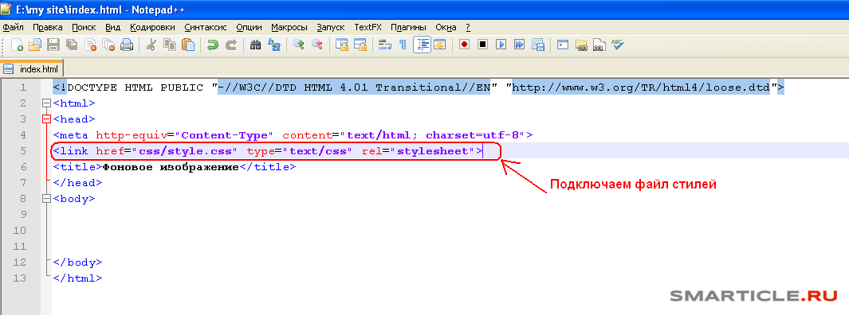
Task: Open the Макросы menu
Action: pos(289,27)
